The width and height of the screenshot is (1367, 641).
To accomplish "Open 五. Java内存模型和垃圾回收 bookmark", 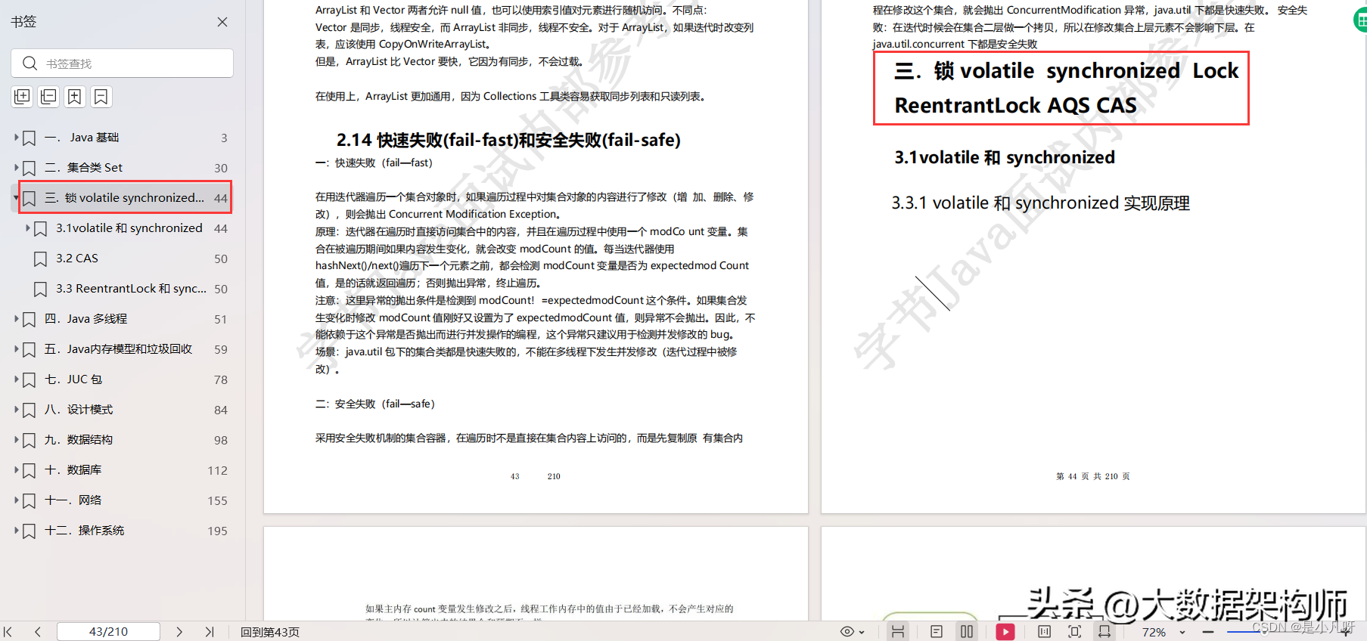I will click(118, 349).
